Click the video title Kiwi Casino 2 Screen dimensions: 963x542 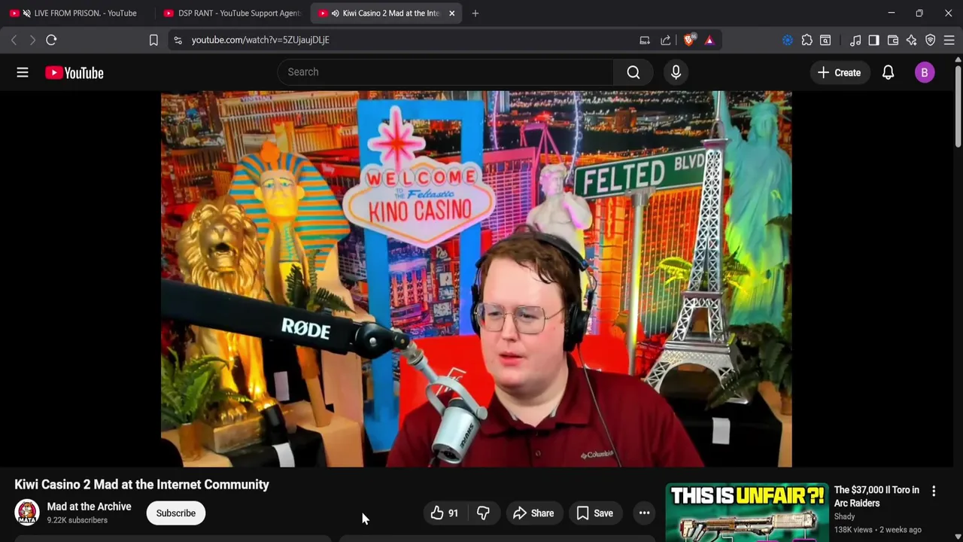tap(141, 484)
